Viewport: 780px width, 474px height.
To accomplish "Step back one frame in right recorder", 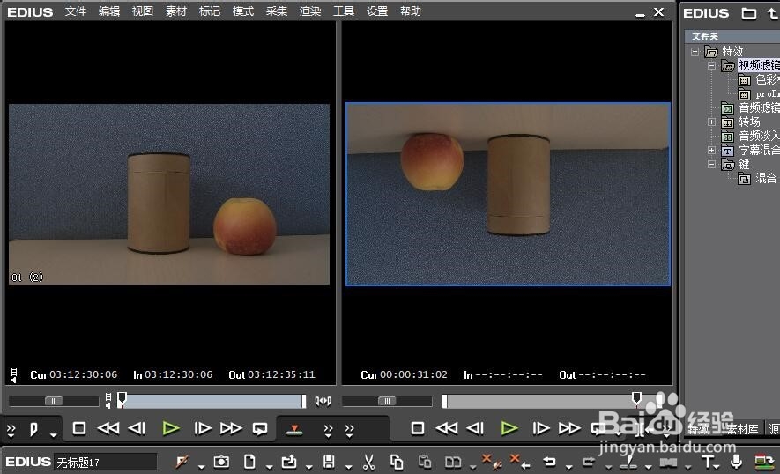I will pos(475,428).
